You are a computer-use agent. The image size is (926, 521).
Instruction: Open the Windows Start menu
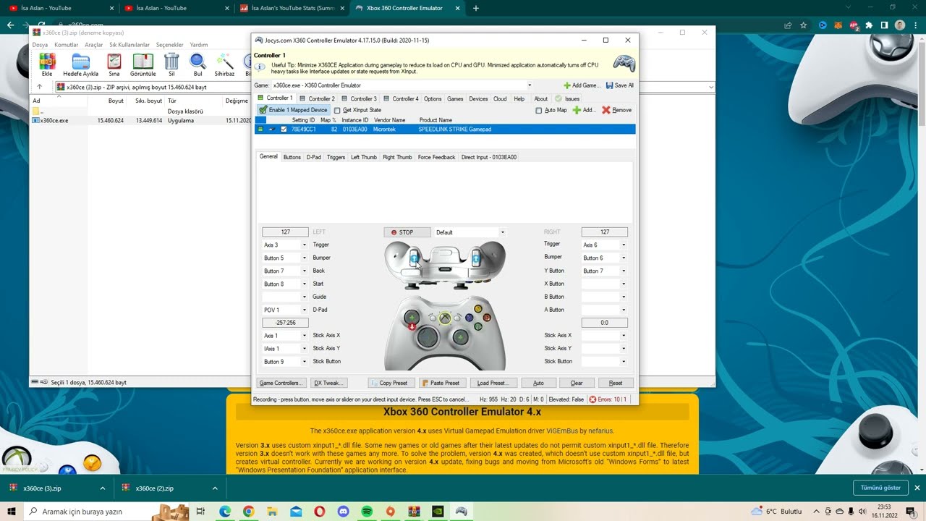pos(12,512)
